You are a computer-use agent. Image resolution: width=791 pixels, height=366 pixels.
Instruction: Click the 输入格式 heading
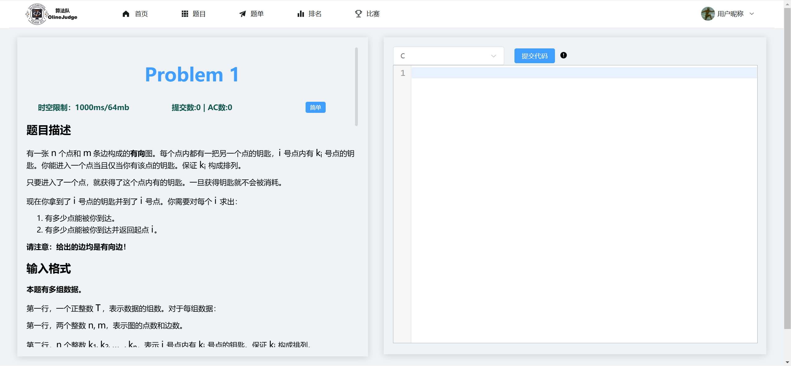49,269
